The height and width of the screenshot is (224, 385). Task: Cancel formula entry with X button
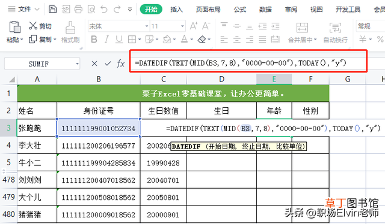94,64
